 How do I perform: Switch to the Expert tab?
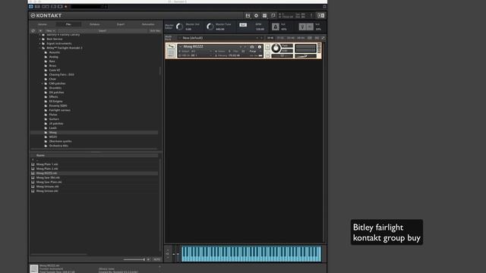[121, 24]
